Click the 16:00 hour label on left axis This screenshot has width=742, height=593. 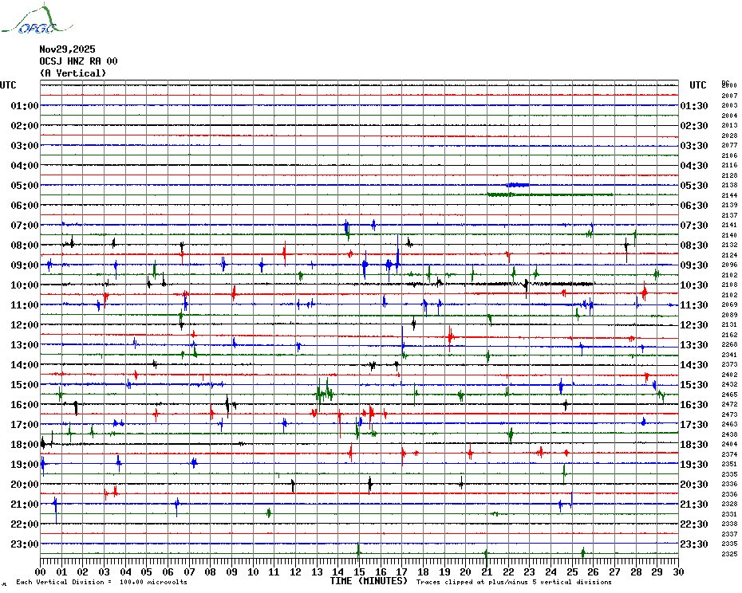tap(25, 405)
